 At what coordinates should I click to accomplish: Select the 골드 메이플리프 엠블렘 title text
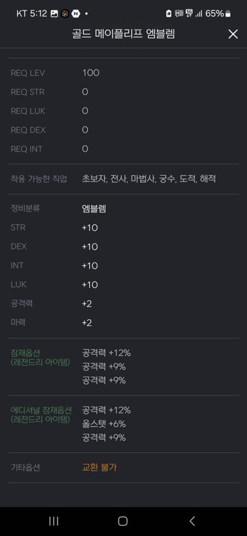coord(123,34)
